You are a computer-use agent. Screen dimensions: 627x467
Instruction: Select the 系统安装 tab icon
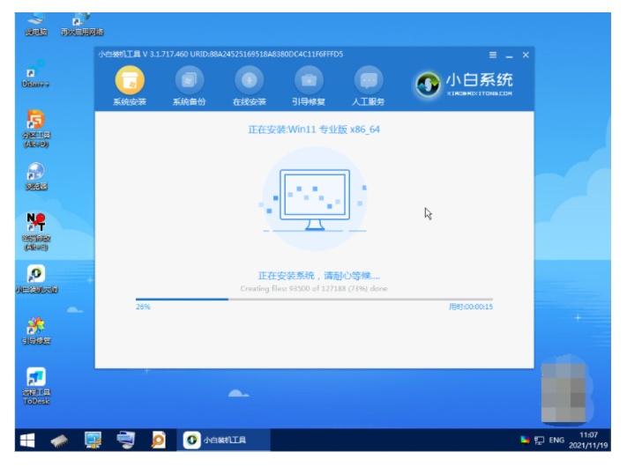click(x=130, y=82)
